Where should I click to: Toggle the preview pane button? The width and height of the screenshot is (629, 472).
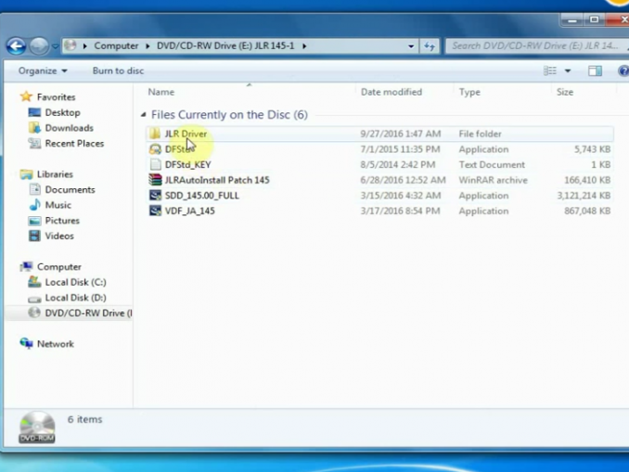(x=595, y=71)
